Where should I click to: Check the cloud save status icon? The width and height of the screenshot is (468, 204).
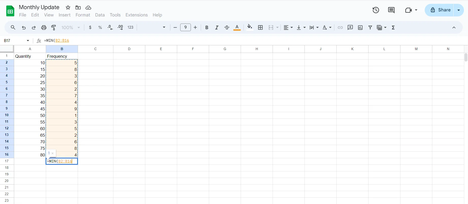pos(88,8)
